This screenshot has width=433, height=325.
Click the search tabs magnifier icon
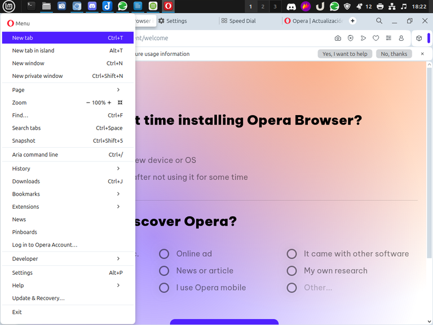(x=379, y=21)
